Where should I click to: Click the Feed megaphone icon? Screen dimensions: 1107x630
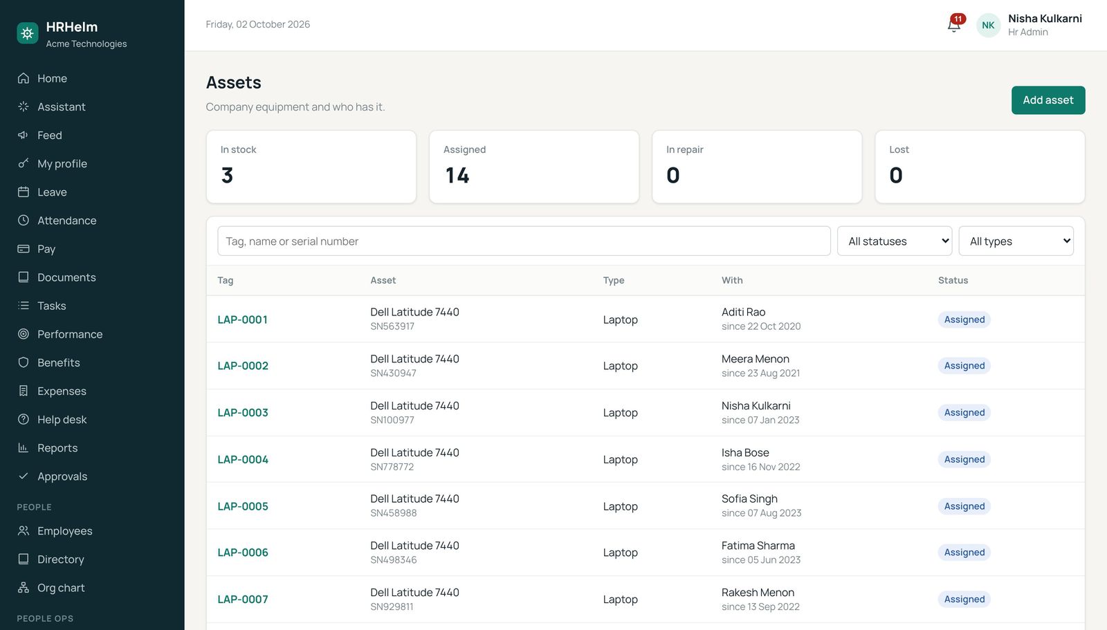pos(24,135)
